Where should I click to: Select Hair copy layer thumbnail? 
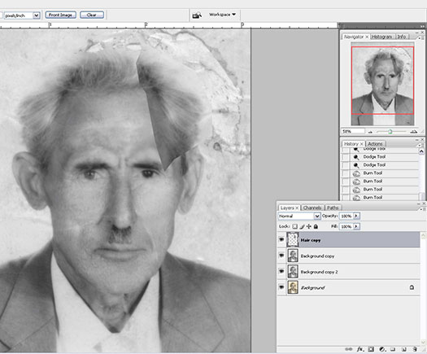[x=293, y=240]
